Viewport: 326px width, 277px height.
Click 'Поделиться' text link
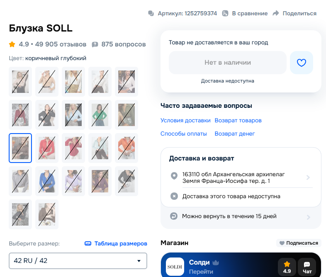(299, 13)
